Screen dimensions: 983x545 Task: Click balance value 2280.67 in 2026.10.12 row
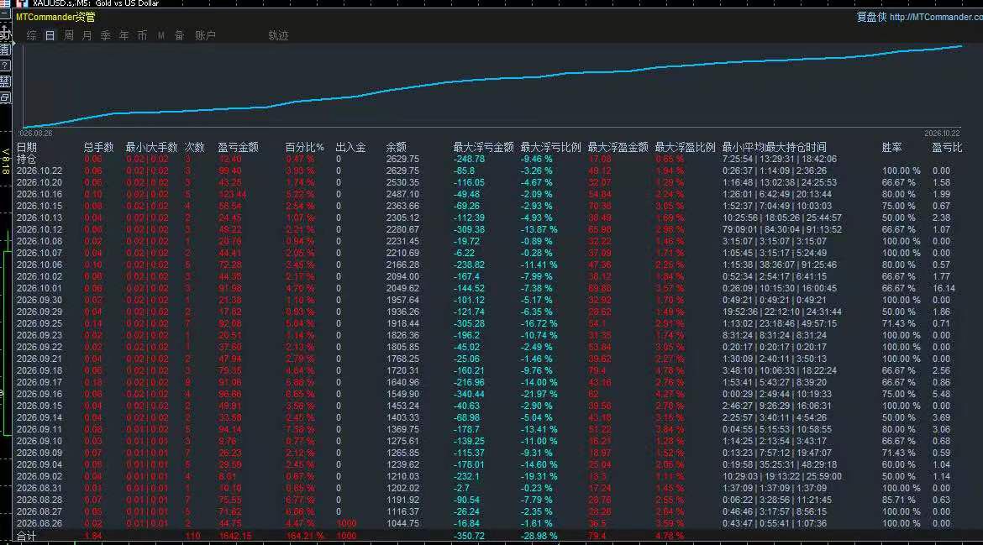click(x=402, y=229)
